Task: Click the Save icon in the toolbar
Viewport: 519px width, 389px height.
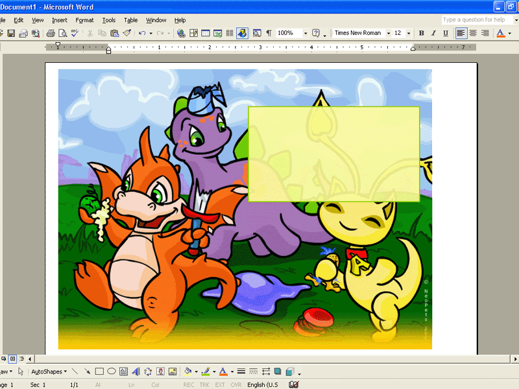Action: pos(11,33)
